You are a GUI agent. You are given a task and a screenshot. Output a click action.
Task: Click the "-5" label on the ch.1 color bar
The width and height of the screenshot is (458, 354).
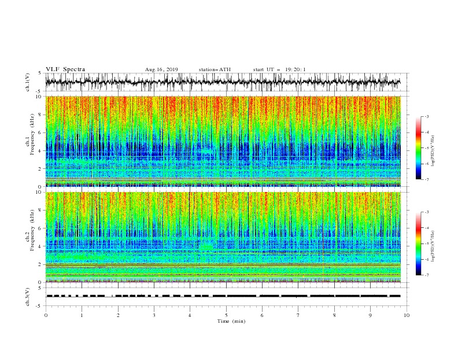click(426, 148)
